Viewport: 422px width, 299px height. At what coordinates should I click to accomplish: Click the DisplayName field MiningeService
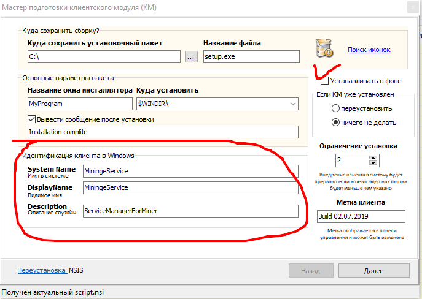(x=190, y=187)
